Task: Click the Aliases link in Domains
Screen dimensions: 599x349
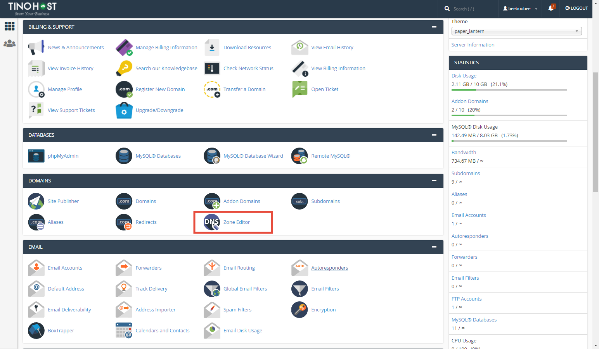Action: [x=55, y=222]
